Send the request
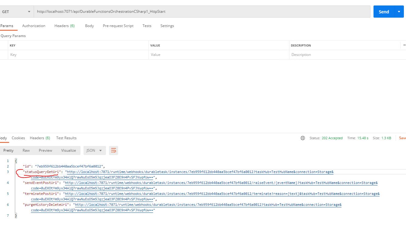This screenshot has height=235, width=406. tap(384, 12)
